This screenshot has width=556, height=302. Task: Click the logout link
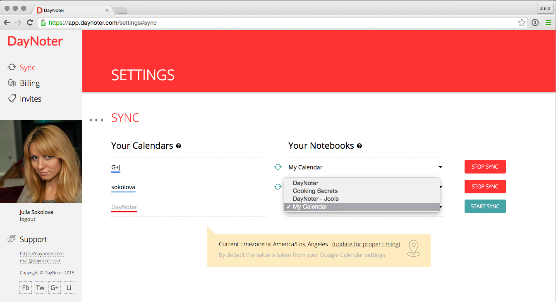28,219
